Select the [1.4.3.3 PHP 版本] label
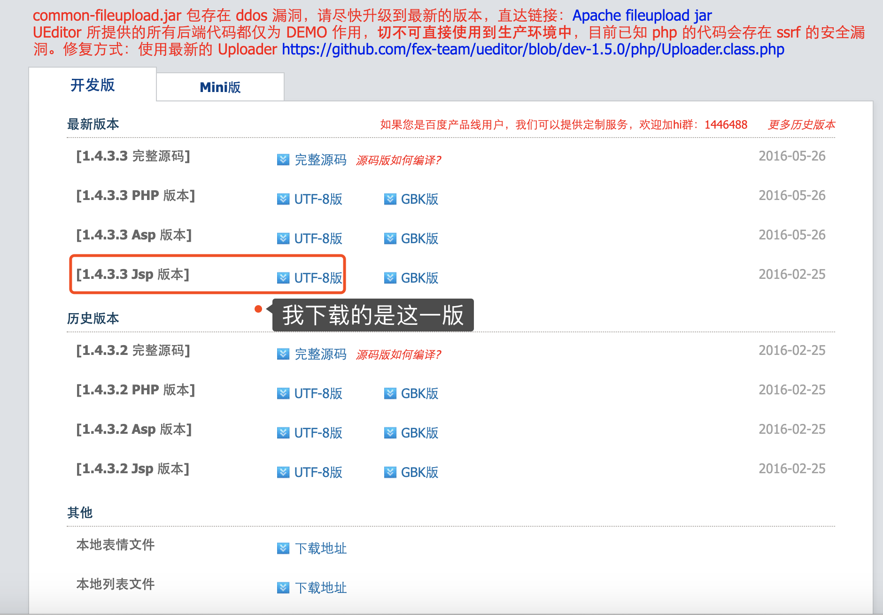Screen dimensions: 883x615 coord(136,195)
